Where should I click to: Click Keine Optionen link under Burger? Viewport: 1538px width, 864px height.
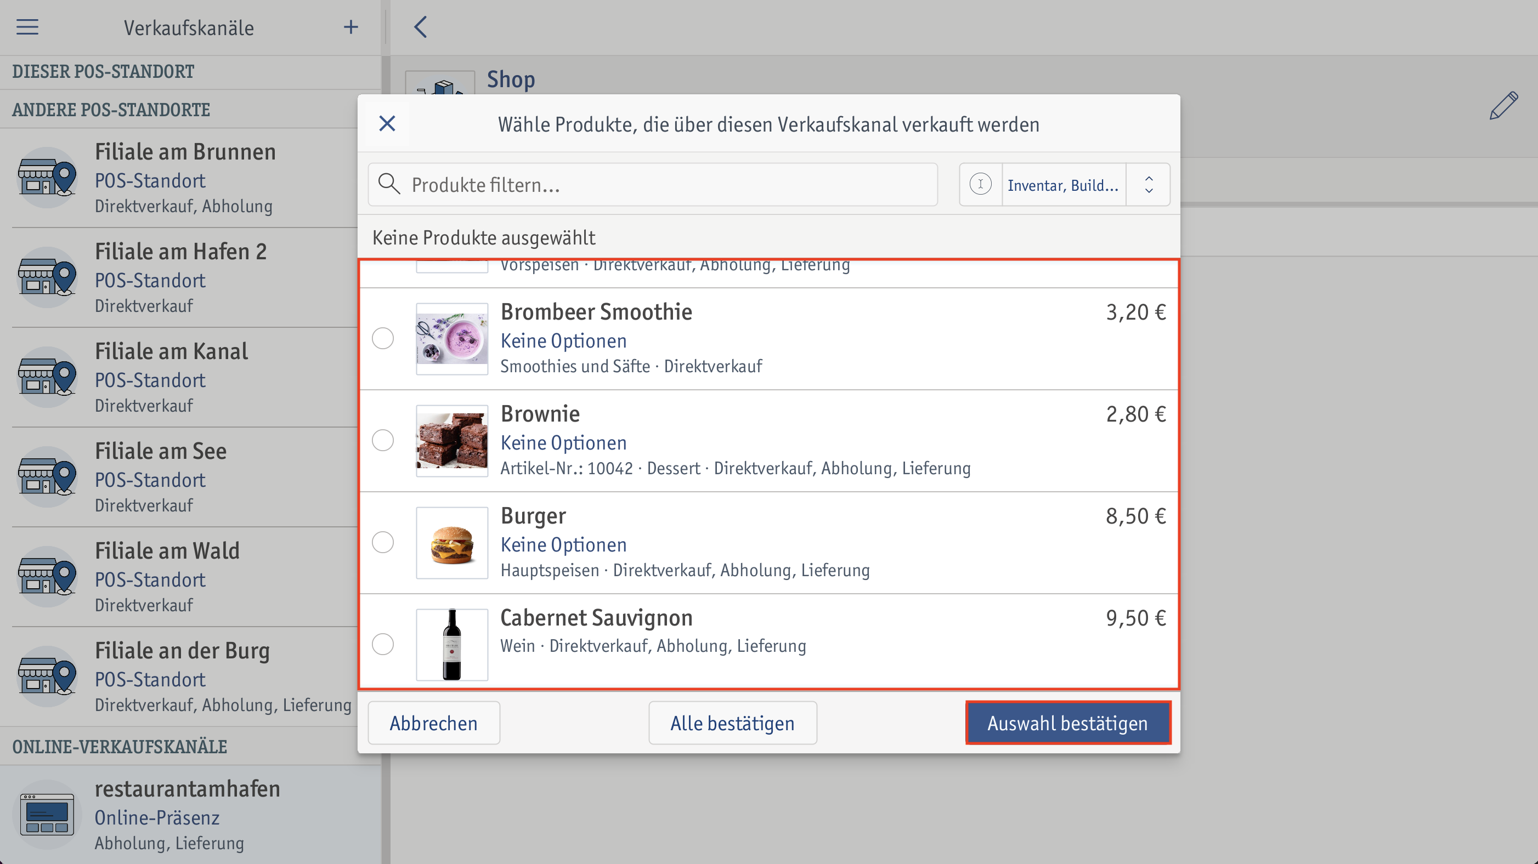click(x=564, y=545)
